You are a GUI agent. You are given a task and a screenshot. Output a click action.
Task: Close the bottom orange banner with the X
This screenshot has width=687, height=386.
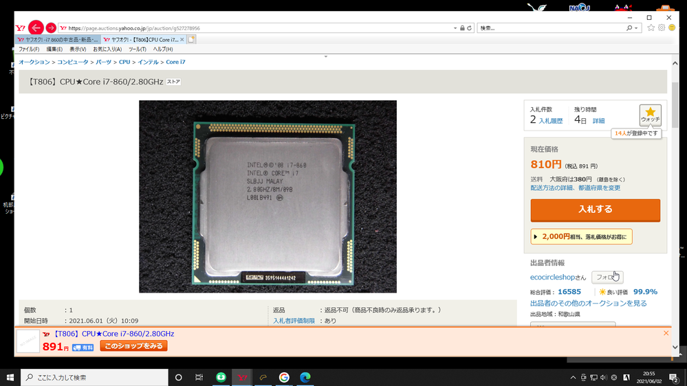coord(666,333)
